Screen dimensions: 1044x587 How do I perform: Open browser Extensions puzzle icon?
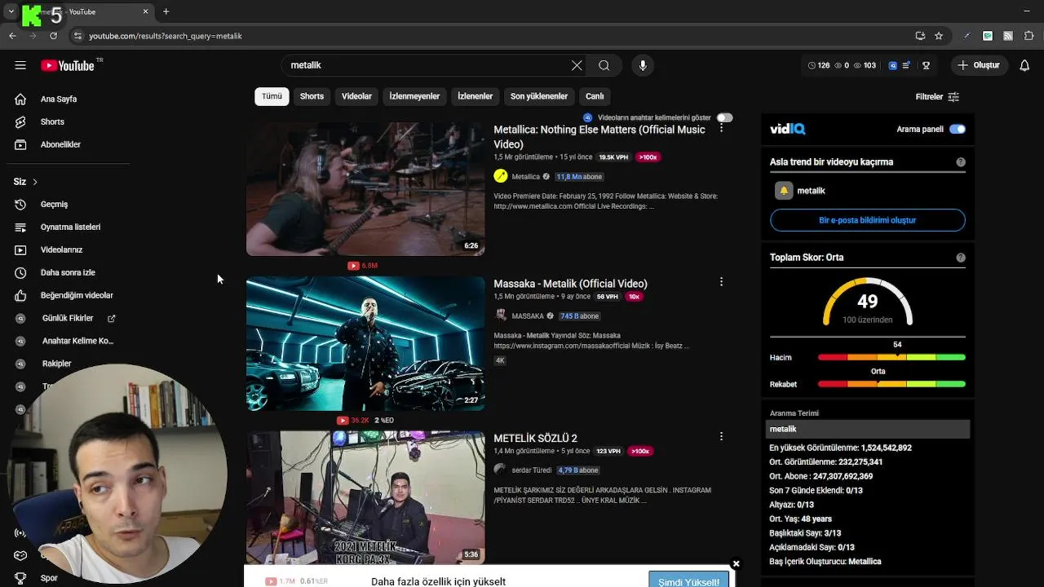(1029, 36)
